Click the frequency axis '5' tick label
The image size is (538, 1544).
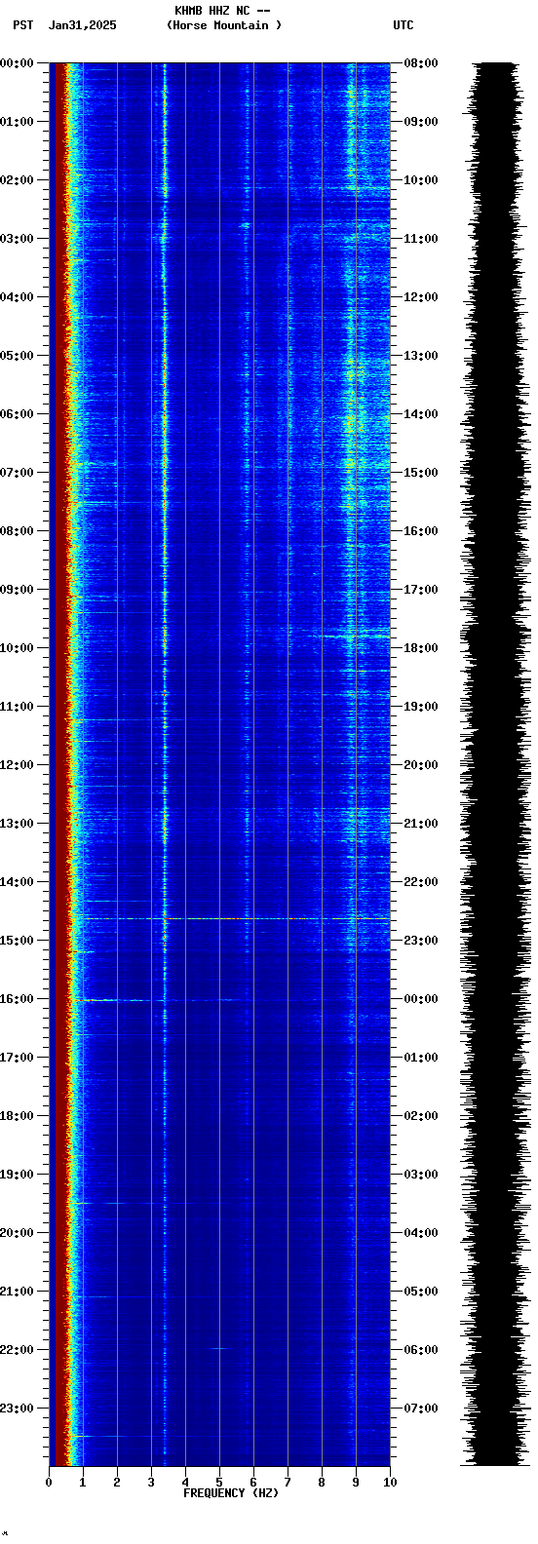point(219,1483)
